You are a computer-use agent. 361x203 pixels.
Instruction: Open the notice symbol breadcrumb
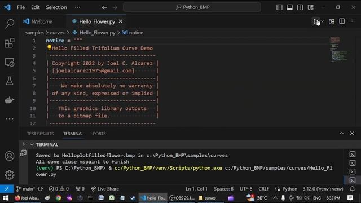133,33
